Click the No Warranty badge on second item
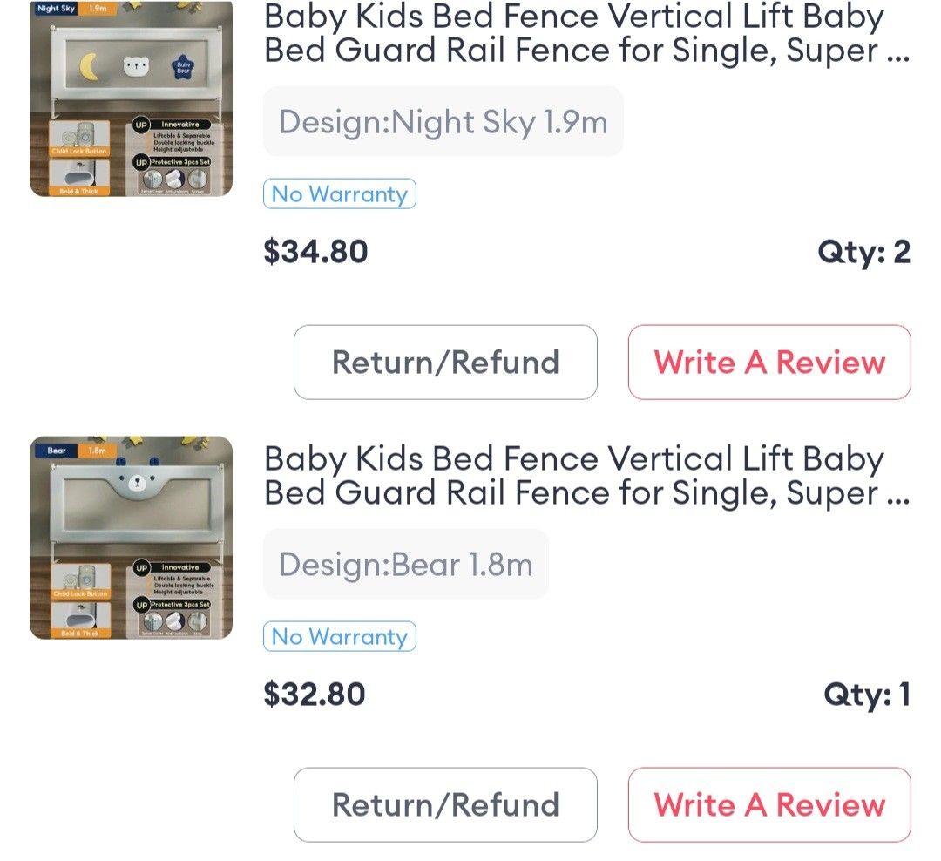This screenshot has width=941, height=861. (339, 636)
